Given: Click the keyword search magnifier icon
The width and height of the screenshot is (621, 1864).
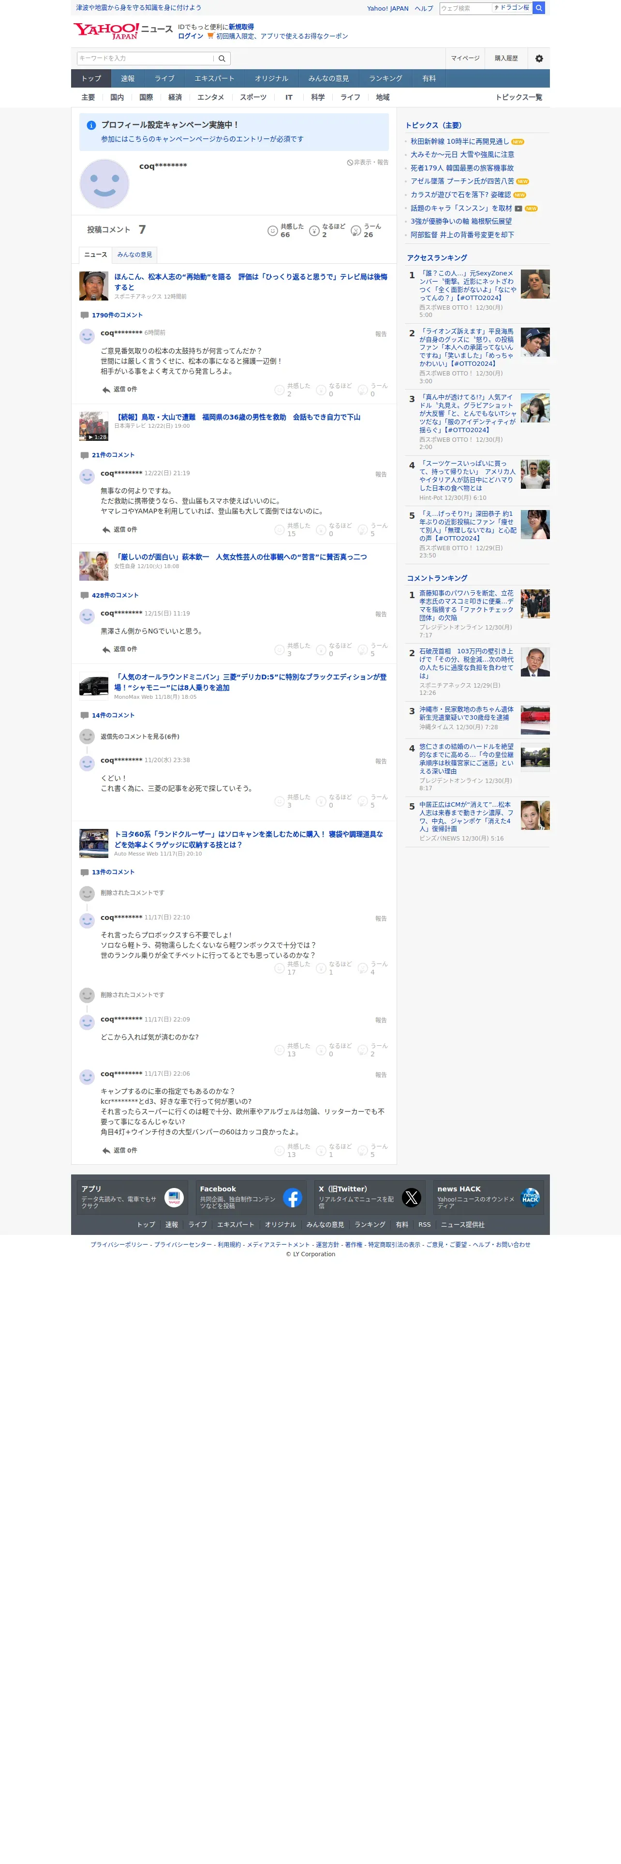Looking at the screenshot, I should point(222,59).
